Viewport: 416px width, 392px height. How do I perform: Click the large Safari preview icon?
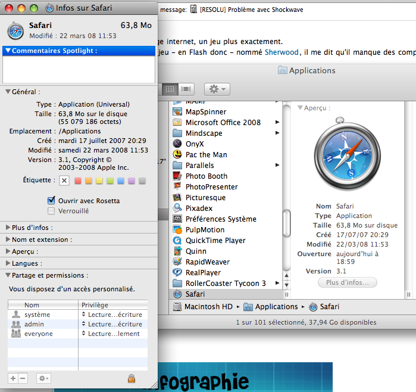click(348, 154)
